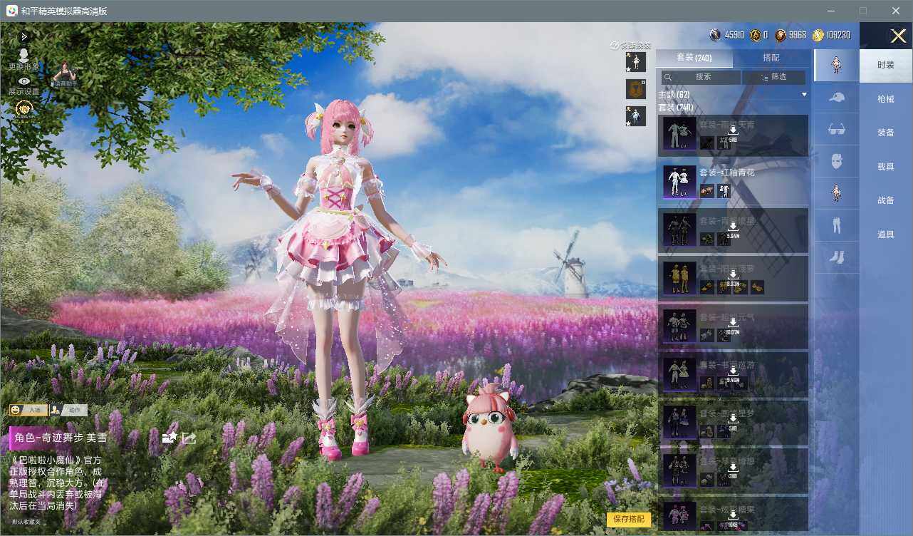The image size is (913, 536).
Task: Open the 筛选 filter options
Action: coord(774,77)
